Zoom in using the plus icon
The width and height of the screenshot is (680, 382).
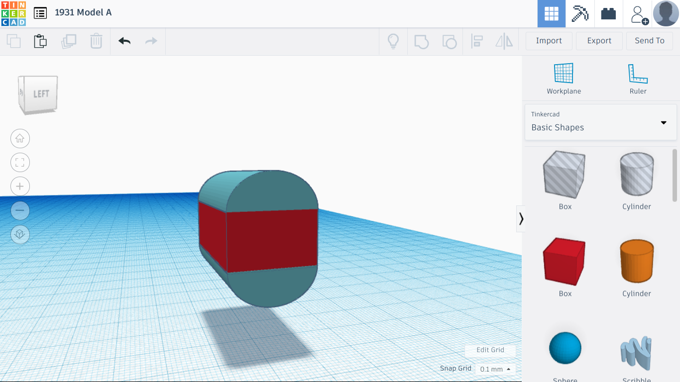pyautogui.click(x=20, y=186)
